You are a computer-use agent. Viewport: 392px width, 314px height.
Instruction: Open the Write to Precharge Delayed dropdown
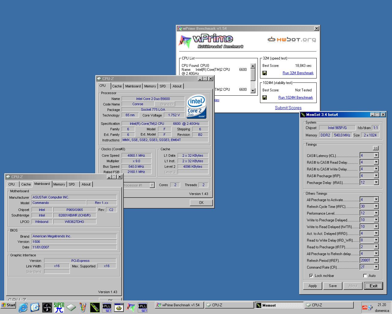coord(376,220)
